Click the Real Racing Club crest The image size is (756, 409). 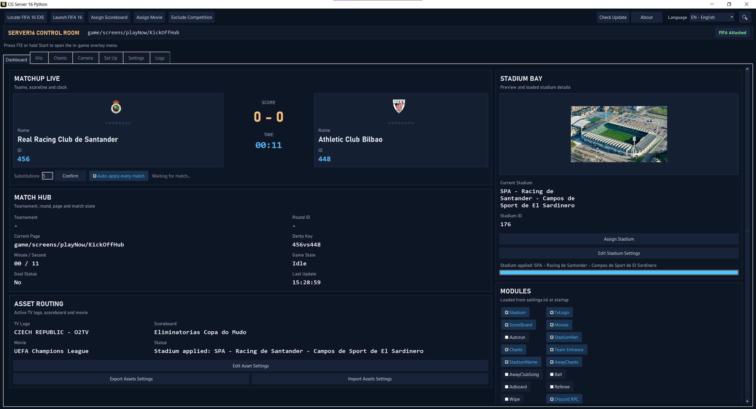click(116, 107)
